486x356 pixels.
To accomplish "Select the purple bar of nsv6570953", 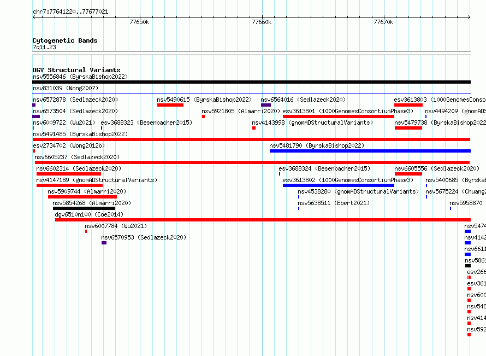I will point(104,243).
